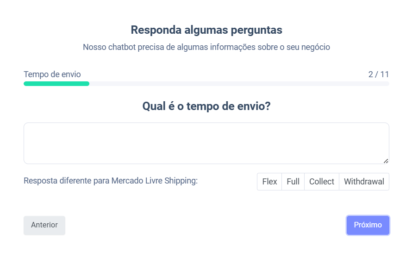Click the Qual é o tempo de envio heading
The image size is (412, 257).
tap(206, 106)
